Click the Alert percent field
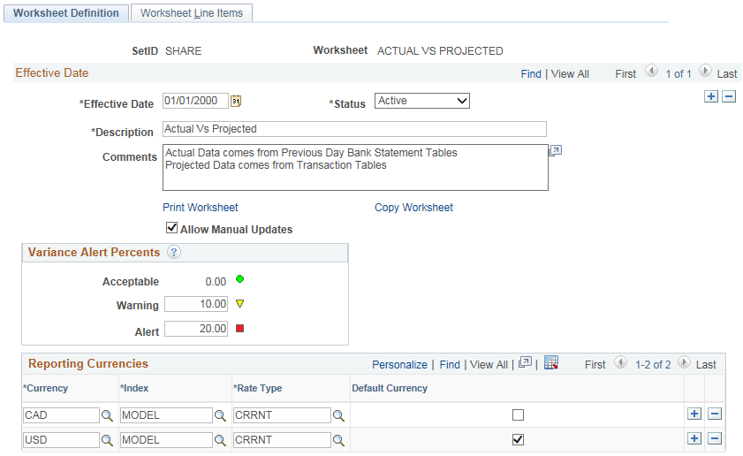The width and height of the screenshot is (743, 456). [x=196, y=329]
